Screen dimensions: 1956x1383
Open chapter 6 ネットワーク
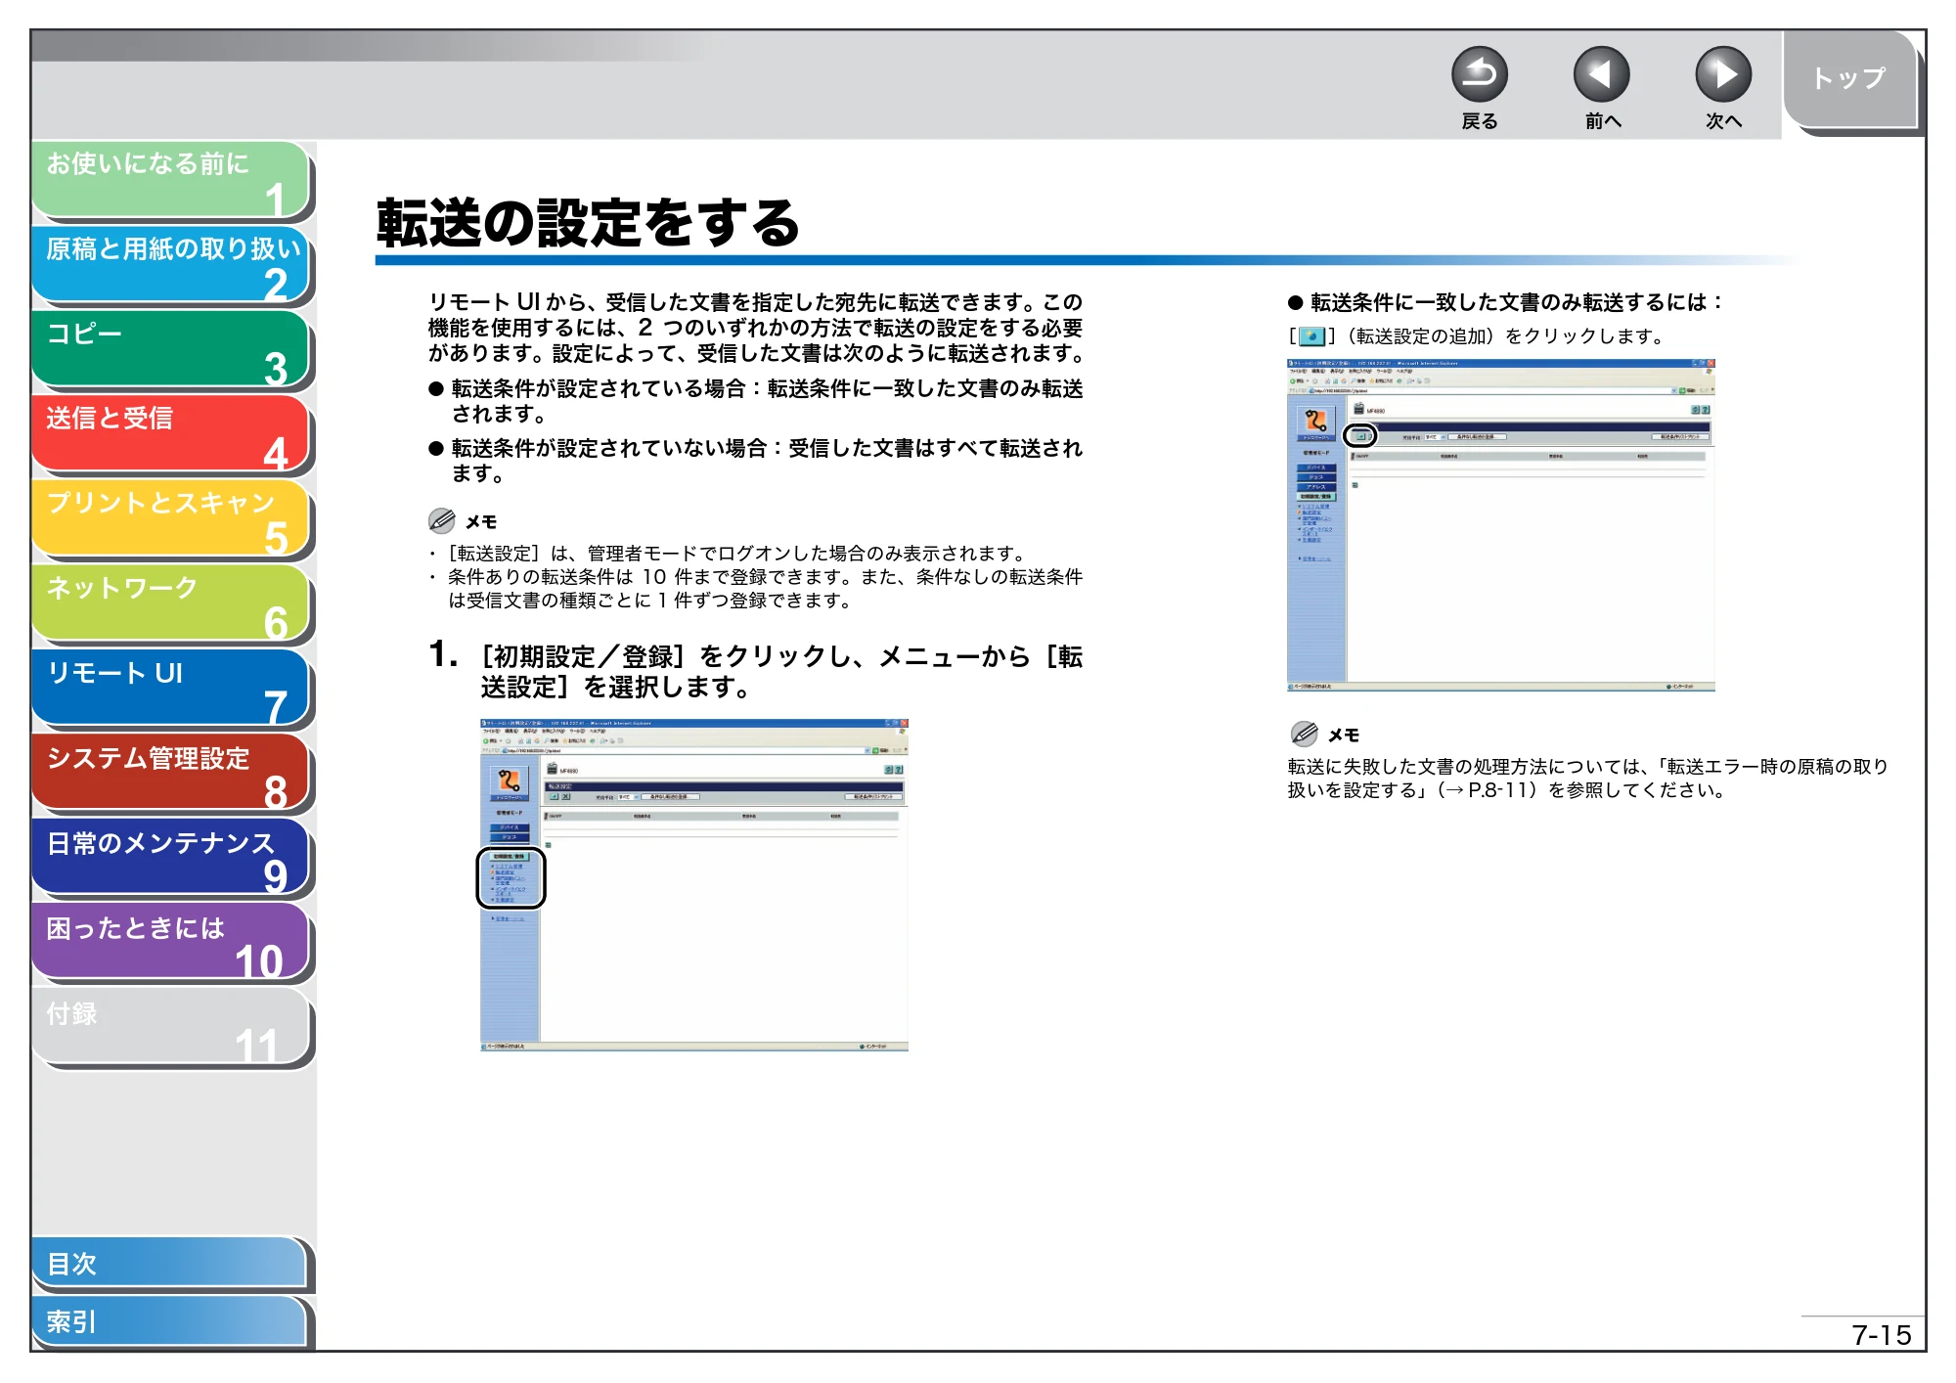click(171, 603)
